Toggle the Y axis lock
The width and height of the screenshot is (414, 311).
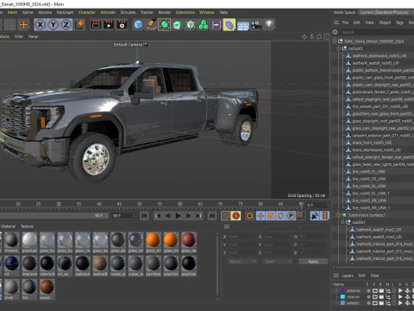(53, 25)
